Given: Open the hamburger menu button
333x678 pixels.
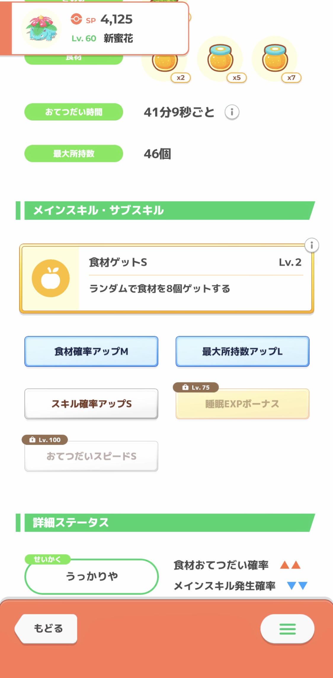Looking at the screenshot, I should point(287,629).
